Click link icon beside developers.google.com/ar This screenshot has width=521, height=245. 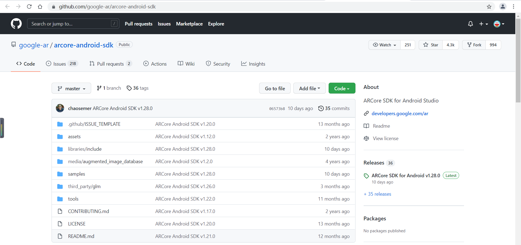366,114
